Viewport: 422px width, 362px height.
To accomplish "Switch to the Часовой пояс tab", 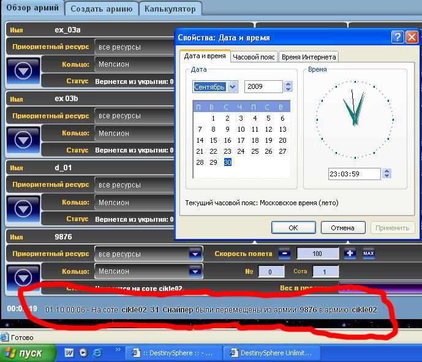I will [253, 57].
